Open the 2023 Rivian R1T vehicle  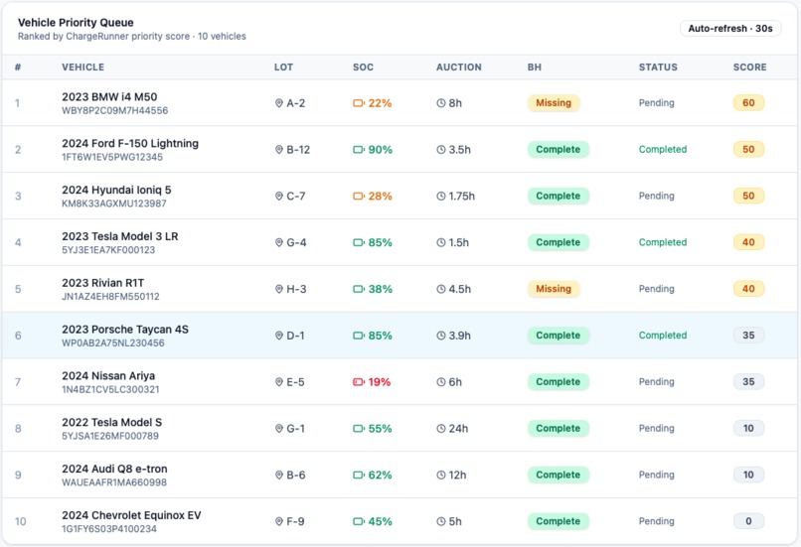(400, 289)
